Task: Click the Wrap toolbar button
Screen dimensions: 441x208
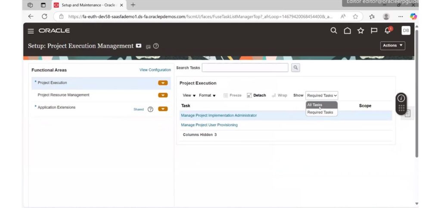Action: click(x=280, y=95)
